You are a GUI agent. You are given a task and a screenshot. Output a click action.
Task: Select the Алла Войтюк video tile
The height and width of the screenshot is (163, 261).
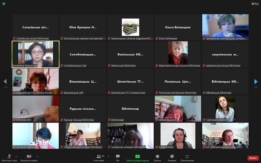click(178, 136)
